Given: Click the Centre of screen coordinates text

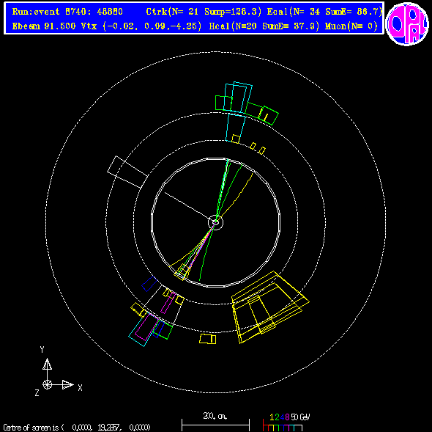Looking at the screenshot, I should 77,428.
